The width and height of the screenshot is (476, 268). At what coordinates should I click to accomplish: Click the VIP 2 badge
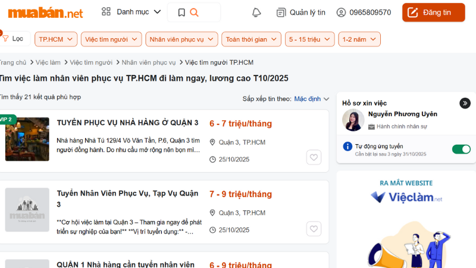coord(7,120)
